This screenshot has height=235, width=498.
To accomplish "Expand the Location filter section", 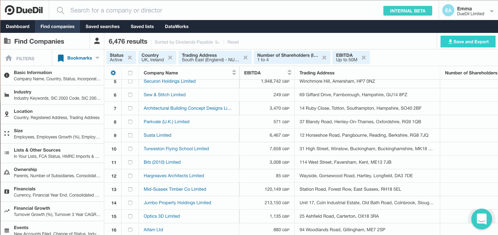I will point(52,114).
